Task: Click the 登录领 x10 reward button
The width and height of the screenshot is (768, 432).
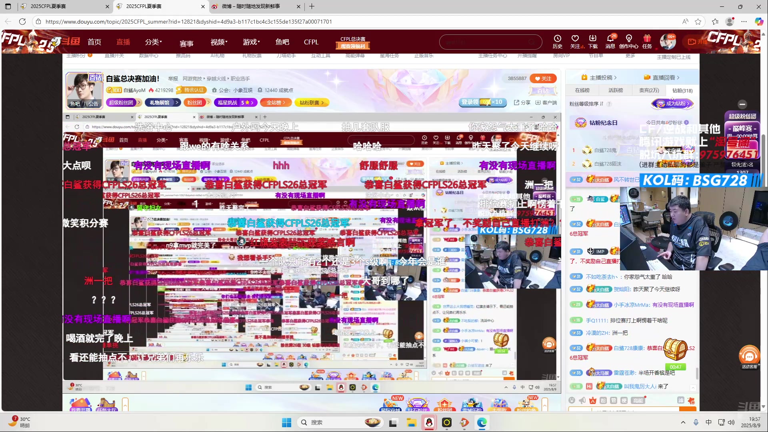Action: tap(482, 102)
